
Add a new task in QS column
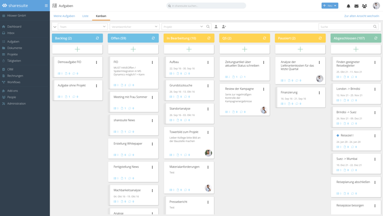coord(244,49)
